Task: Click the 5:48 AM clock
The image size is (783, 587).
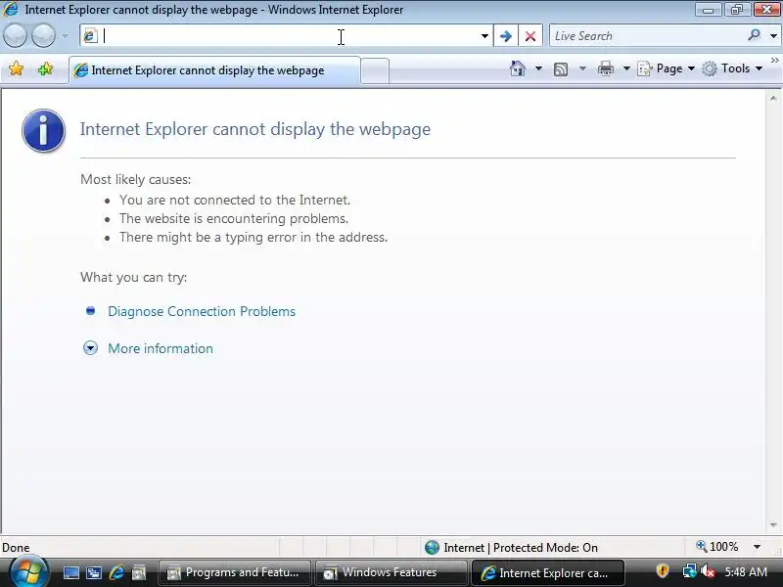Action: click(746, 571)
